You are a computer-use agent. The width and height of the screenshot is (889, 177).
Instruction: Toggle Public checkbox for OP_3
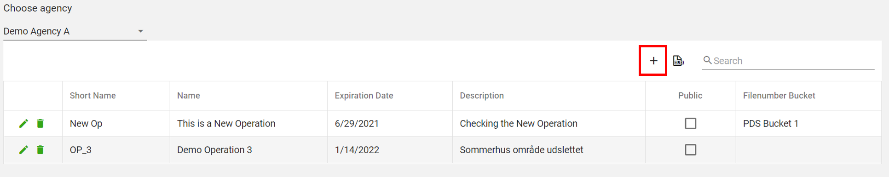690,150
